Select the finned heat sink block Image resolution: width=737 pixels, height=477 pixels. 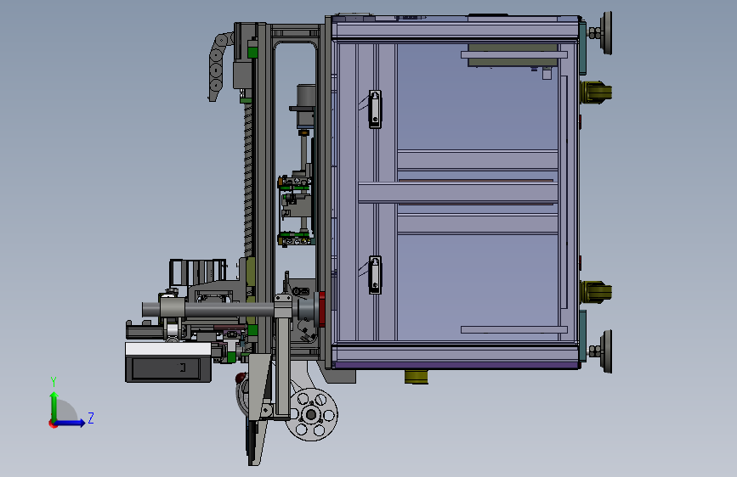[197, 272]
